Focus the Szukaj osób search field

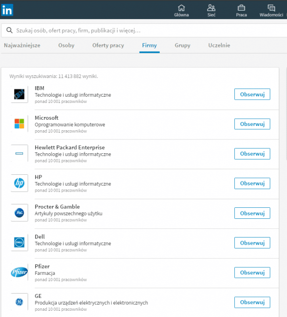tap(144, 30)
